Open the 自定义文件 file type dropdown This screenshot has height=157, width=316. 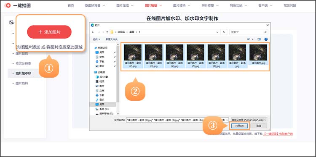249,120
